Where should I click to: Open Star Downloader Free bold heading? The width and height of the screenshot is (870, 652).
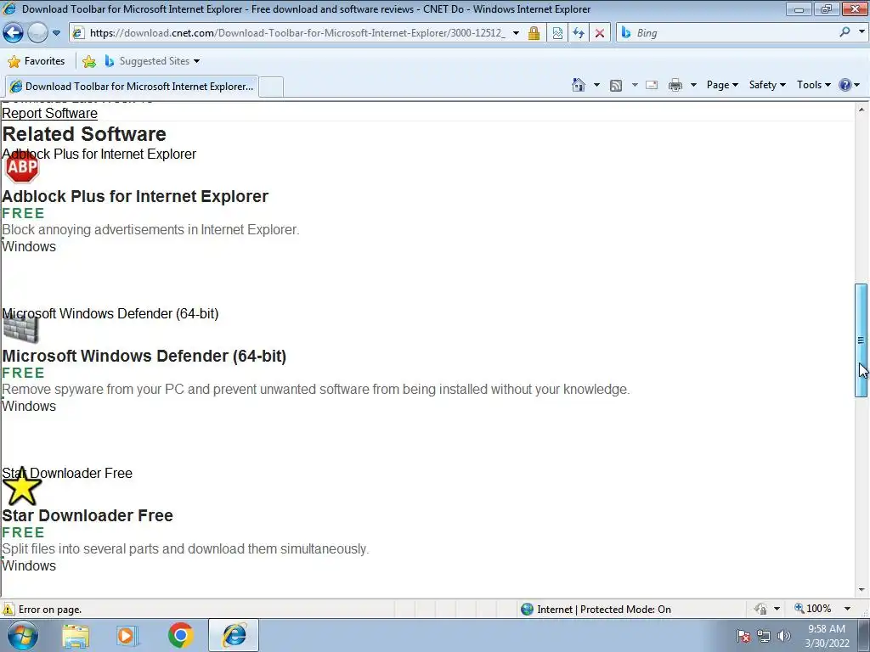click(88, 515)
